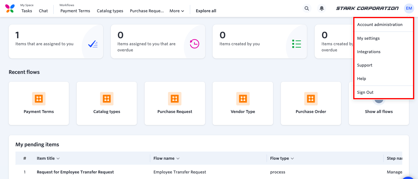Open the Flow name column sort chevron
Image resolution: width=418 pixels, height=179 pixels.
178,159
